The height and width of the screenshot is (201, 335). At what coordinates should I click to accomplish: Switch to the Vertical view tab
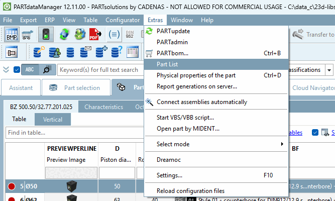click(x=53, y=119)
